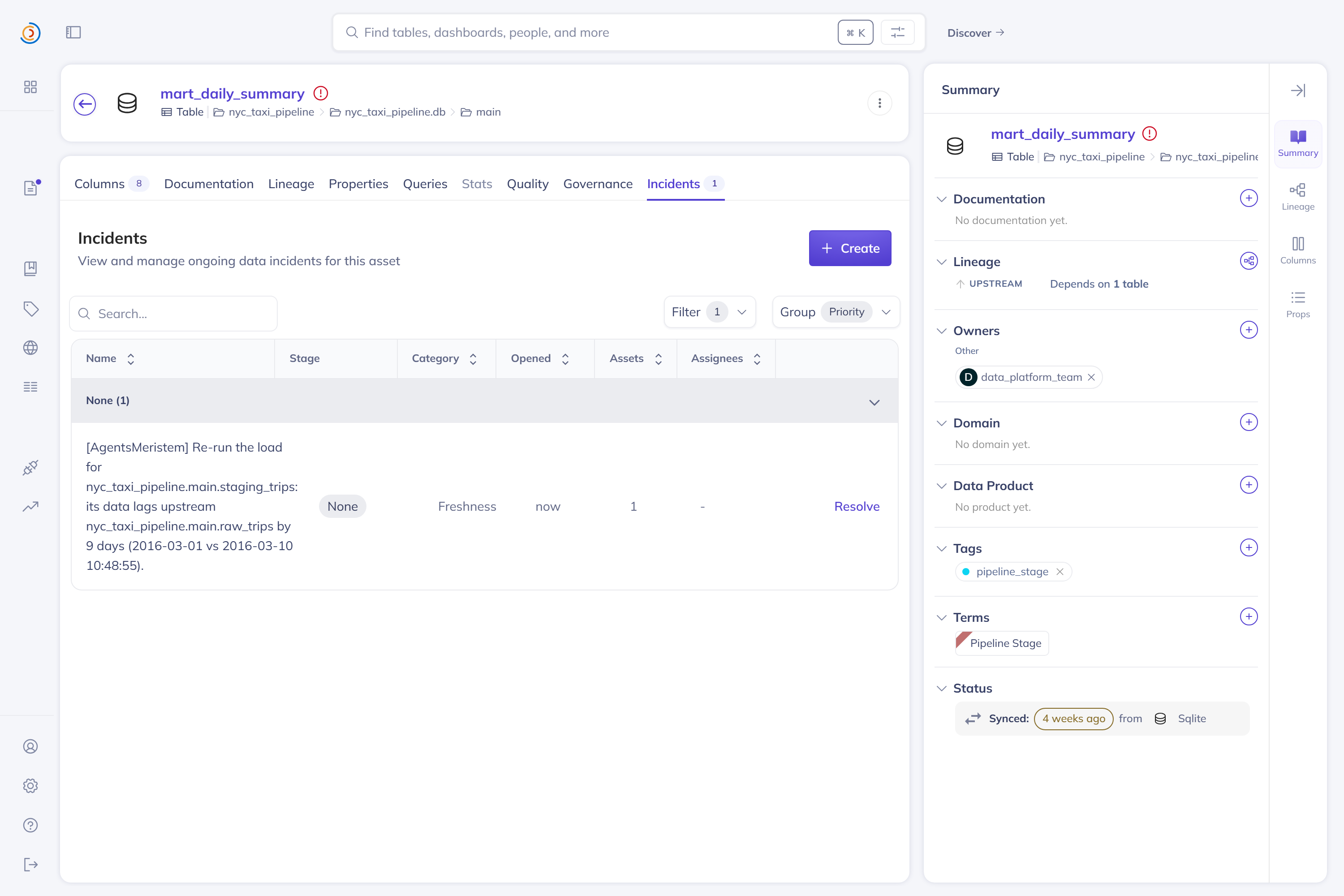The image size is (1344, 896).
Task: Open the Group Priority dropdown
Action: 836,312
